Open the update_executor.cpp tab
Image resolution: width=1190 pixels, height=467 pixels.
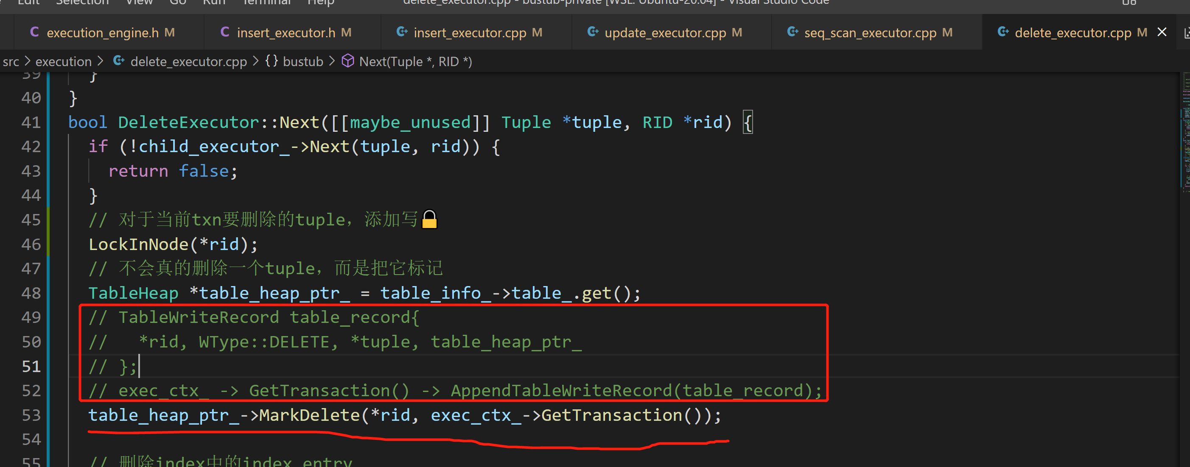[x=665, y=33]
